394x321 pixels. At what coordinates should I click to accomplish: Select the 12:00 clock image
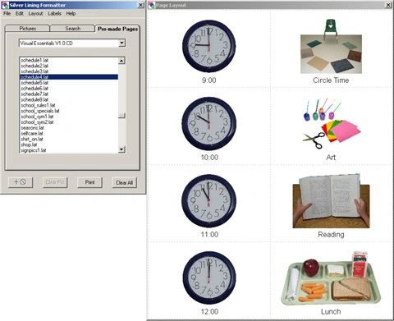coord(209,277)
